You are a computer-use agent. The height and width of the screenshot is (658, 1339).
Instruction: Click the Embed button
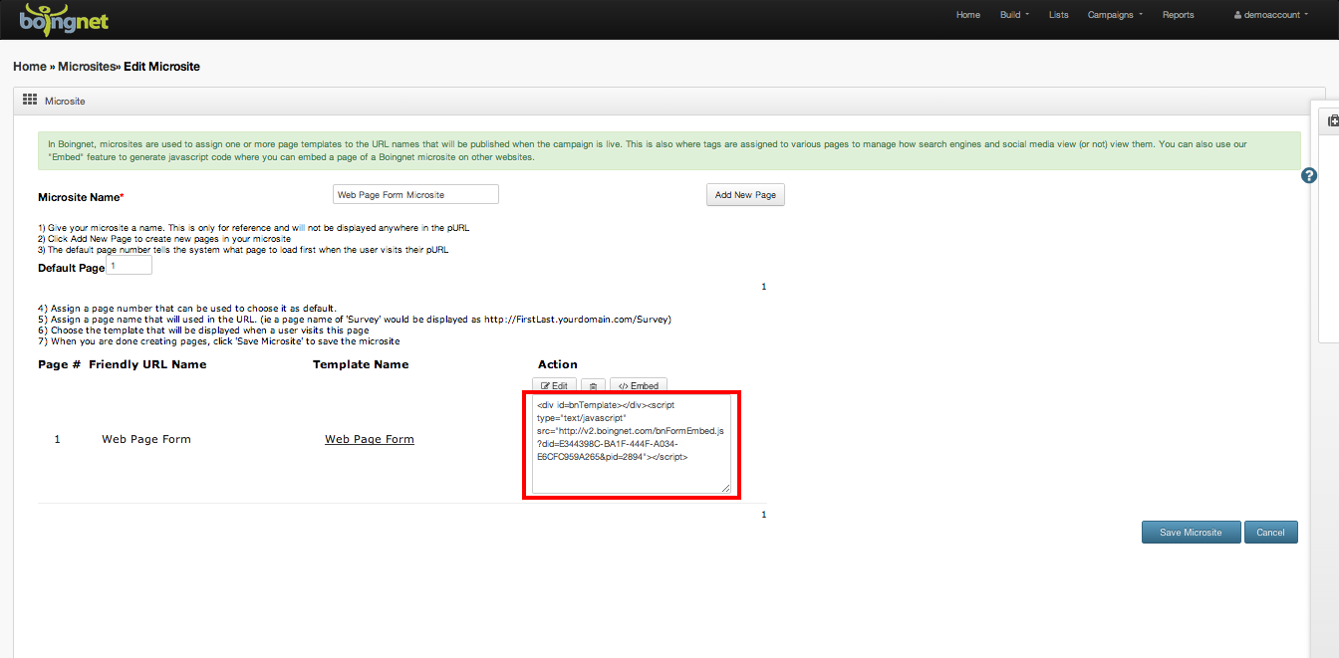coord(639,386)
